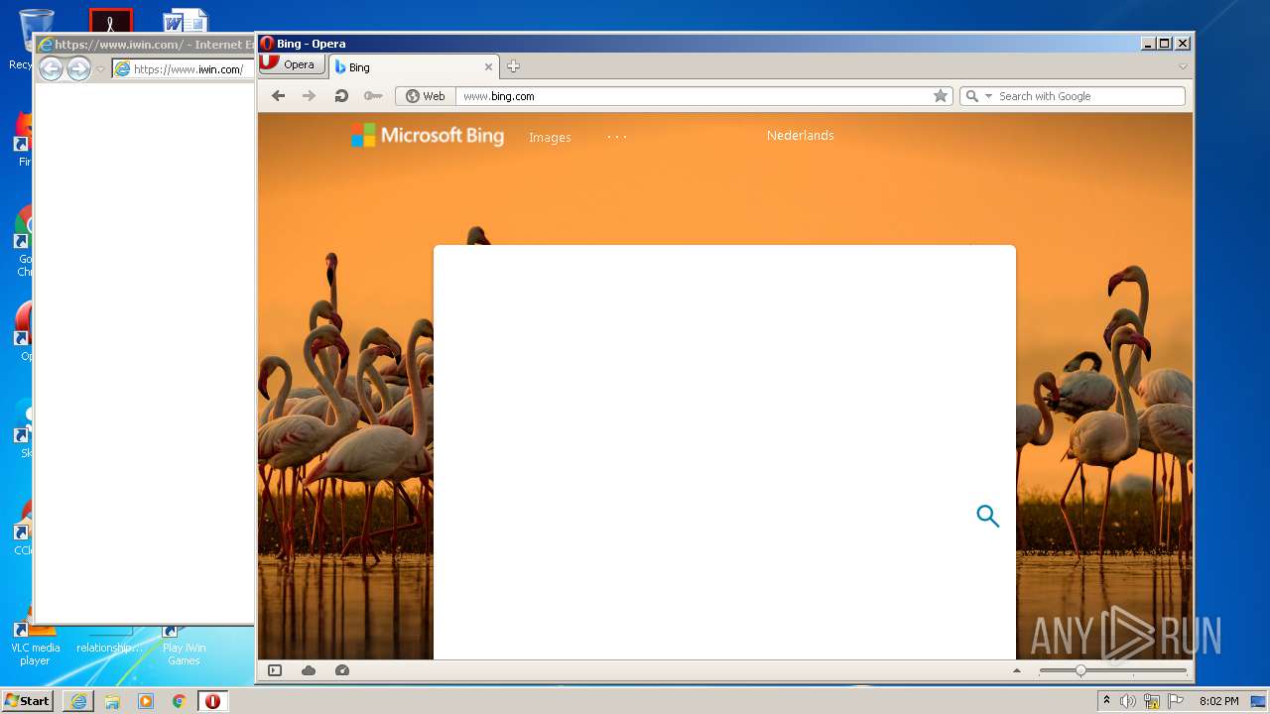Viewport: 1270px width, 714px height.
Task: Expand the search engine dropdown arrow
Action: (988, 96)
